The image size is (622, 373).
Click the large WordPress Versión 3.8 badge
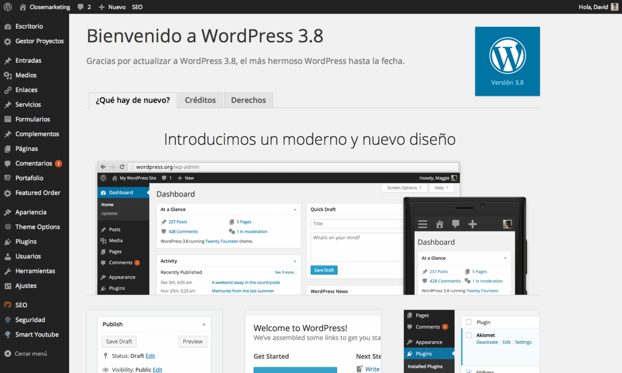(507, 61)
